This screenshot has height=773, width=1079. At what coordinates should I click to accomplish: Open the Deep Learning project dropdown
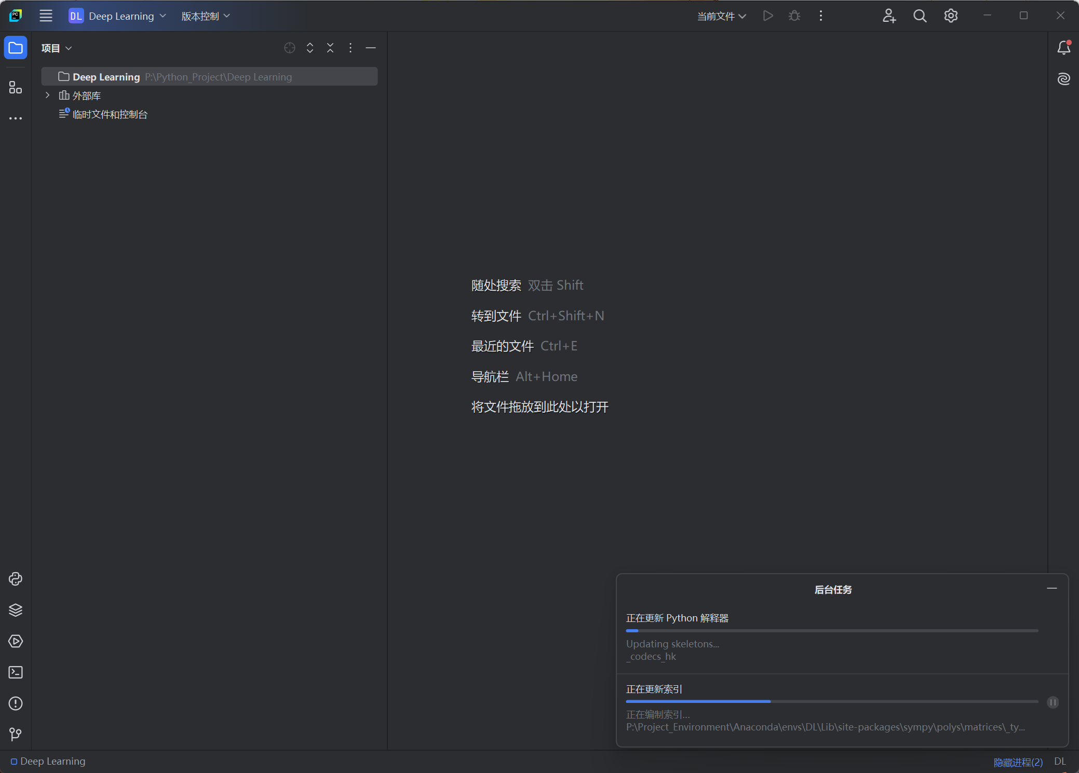[117, 16]
